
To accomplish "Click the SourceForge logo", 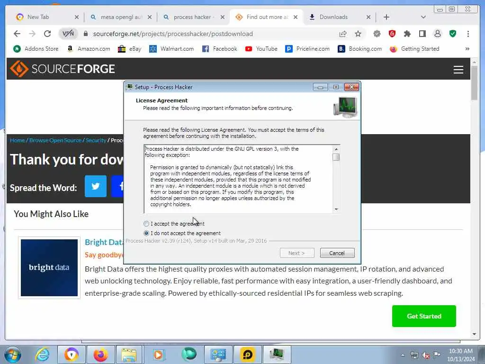I will pyautogui.click(x=63, y=69).
